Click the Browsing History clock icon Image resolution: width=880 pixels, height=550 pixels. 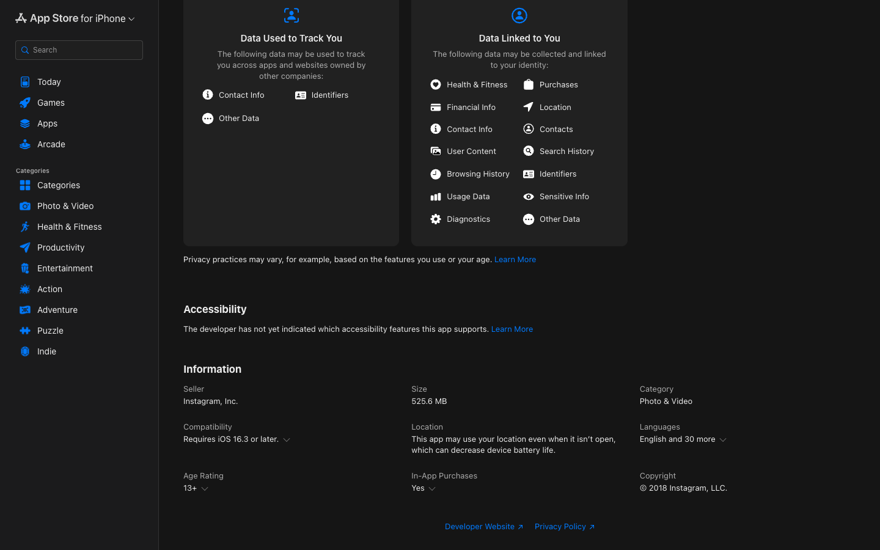[436, 174]
